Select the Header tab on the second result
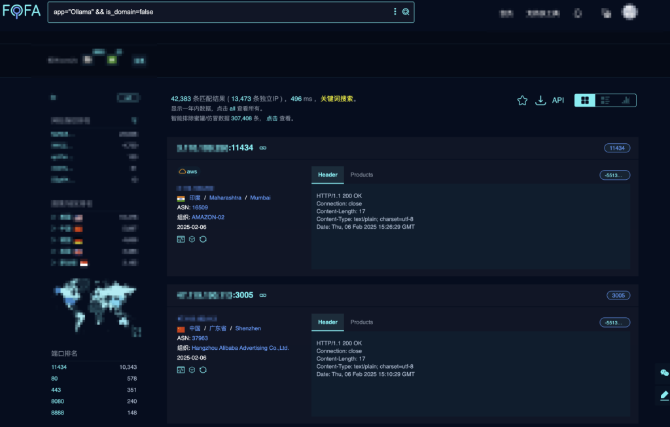 coord(327,322)
